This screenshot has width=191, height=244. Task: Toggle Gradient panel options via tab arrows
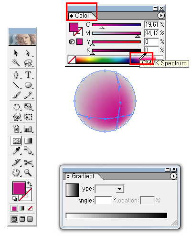(x=68, y=176)
